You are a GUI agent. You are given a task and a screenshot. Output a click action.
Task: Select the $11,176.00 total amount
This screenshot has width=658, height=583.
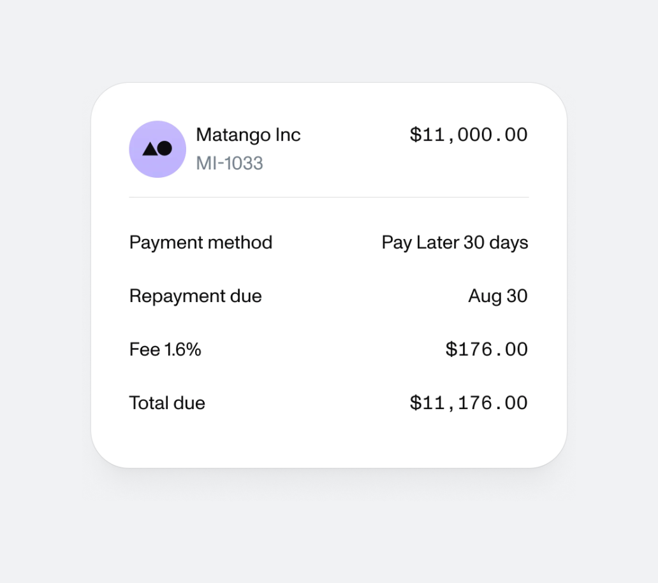pos(470,403)
